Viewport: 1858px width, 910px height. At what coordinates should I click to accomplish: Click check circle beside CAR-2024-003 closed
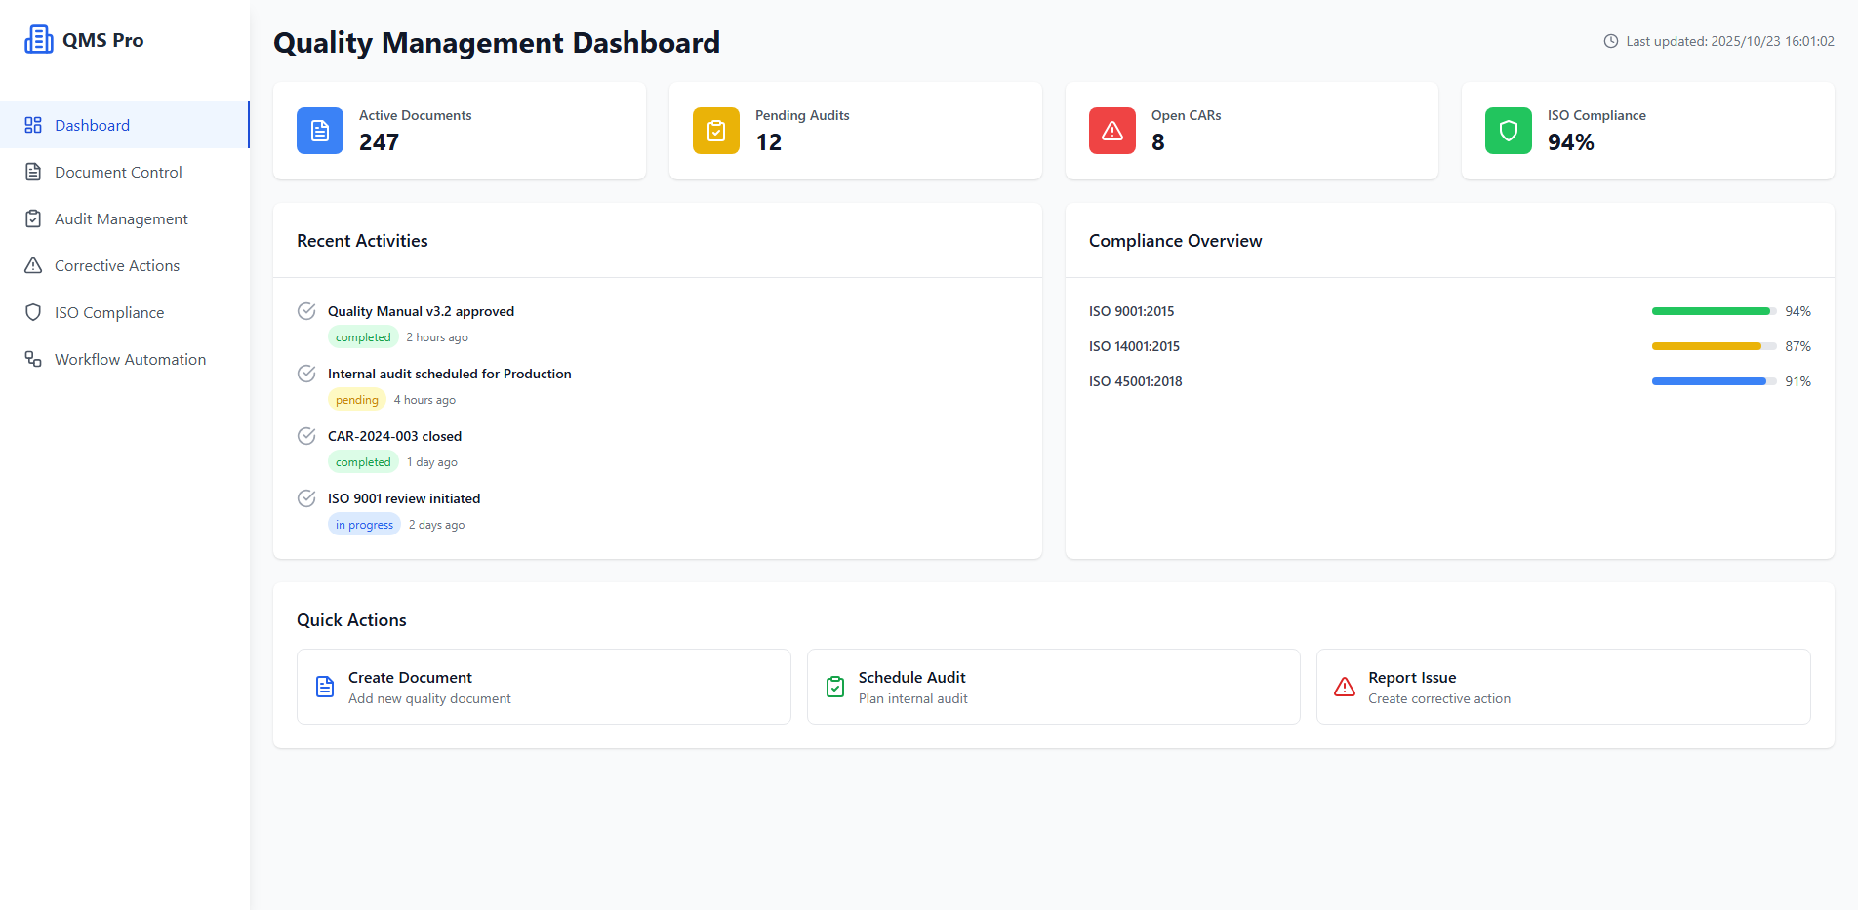pos(306,436)
